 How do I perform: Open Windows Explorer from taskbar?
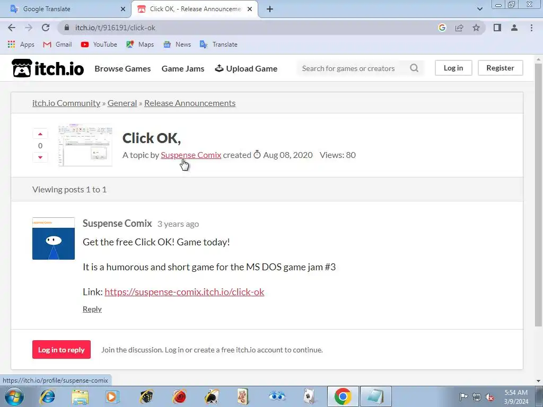click(x=80, y=396)
